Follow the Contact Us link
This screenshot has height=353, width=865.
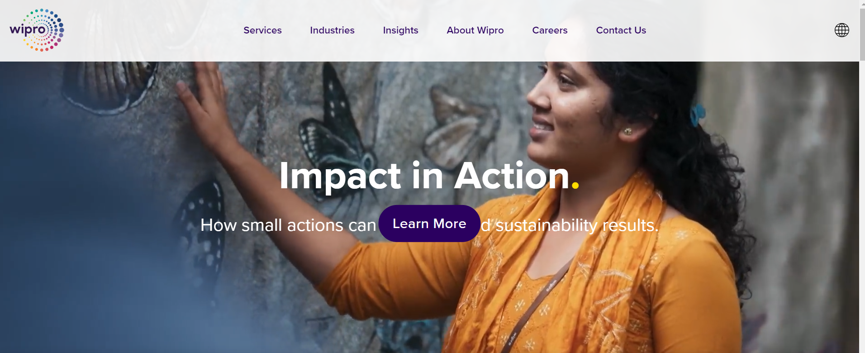tap(621, 30)
